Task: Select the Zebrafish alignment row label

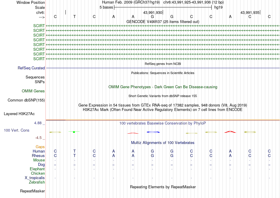Action: 37,182
